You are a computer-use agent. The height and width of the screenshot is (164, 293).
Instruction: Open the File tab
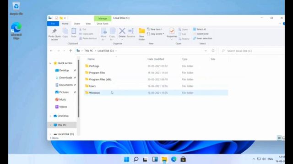[x=53, y=24]
